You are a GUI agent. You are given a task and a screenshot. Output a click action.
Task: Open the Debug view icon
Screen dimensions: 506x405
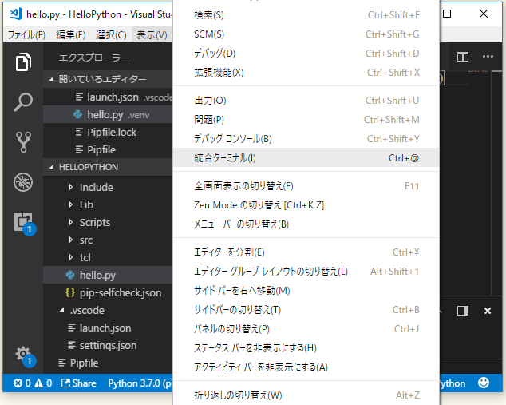click(23, 182)
